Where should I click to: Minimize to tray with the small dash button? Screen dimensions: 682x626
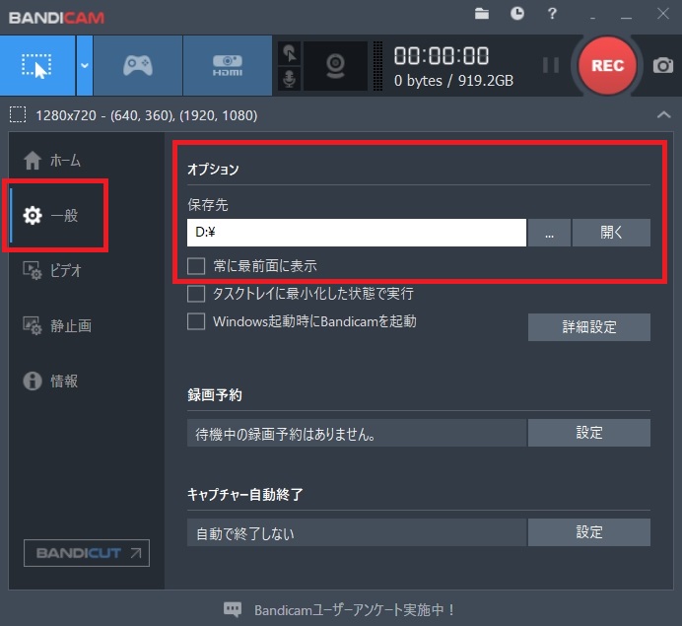click(593, 19)
